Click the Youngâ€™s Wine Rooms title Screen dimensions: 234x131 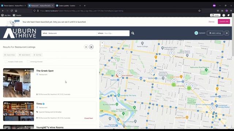point(50,127)
